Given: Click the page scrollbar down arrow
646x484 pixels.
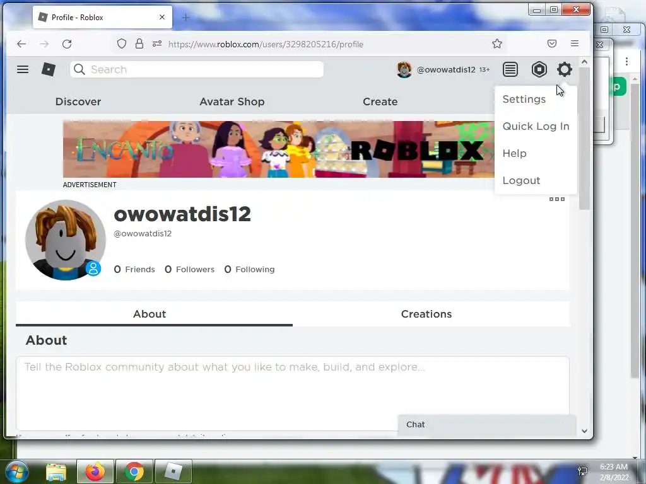Looking at the screenshot, I should (x=584, y=431).
